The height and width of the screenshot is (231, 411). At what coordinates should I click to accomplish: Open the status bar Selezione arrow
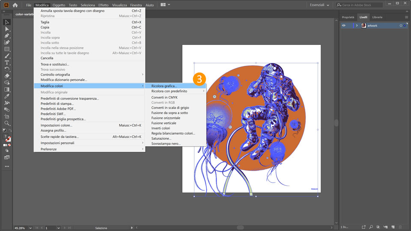tap(131, 228)
